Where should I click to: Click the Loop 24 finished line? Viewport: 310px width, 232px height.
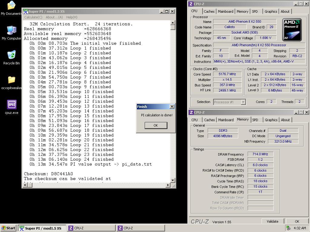coord(71,159)
